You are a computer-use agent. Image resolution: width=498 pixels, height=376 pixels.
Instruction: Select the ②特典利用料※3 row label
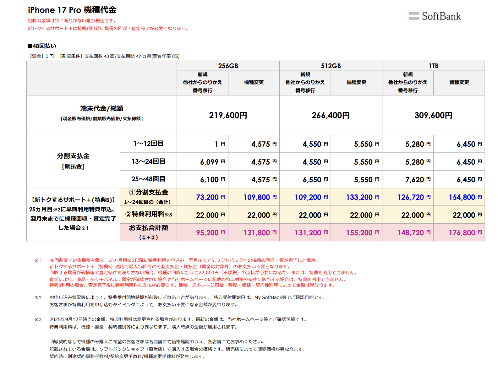tap(148, 215)
